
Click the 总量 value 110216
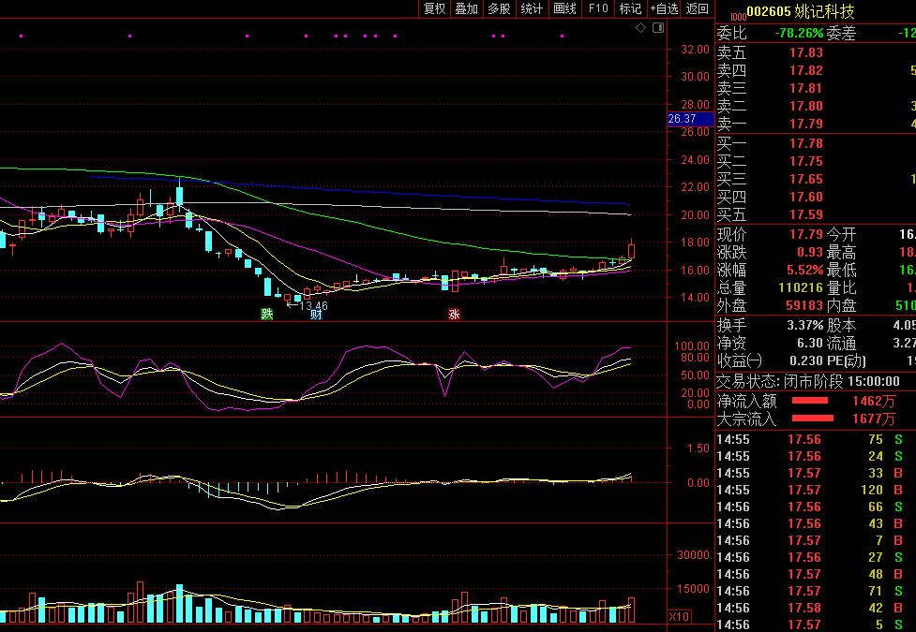[801, 287]
